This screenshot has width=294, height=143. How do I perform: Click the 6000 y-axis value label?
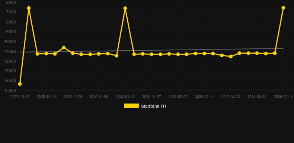coord(11,2)
